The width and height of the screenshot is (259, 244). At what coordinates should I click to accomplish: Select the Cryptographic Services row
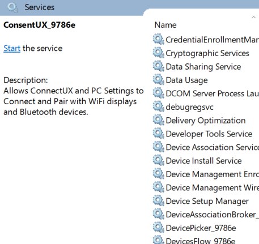(206, 53)
